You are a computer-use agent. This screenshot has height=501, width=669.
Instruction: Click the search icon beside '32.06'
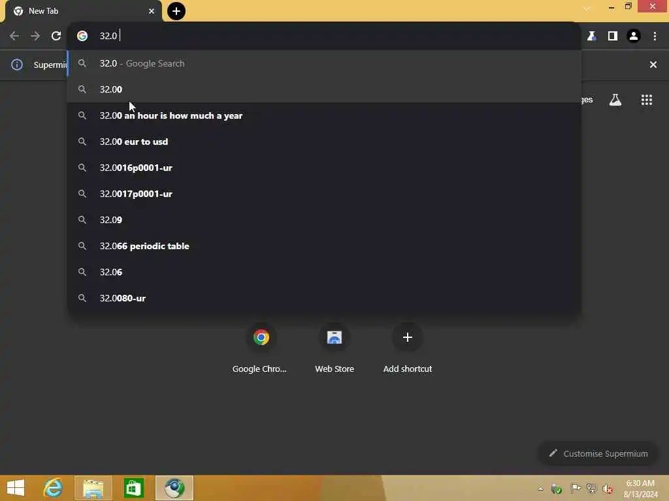tap(82, 272)
